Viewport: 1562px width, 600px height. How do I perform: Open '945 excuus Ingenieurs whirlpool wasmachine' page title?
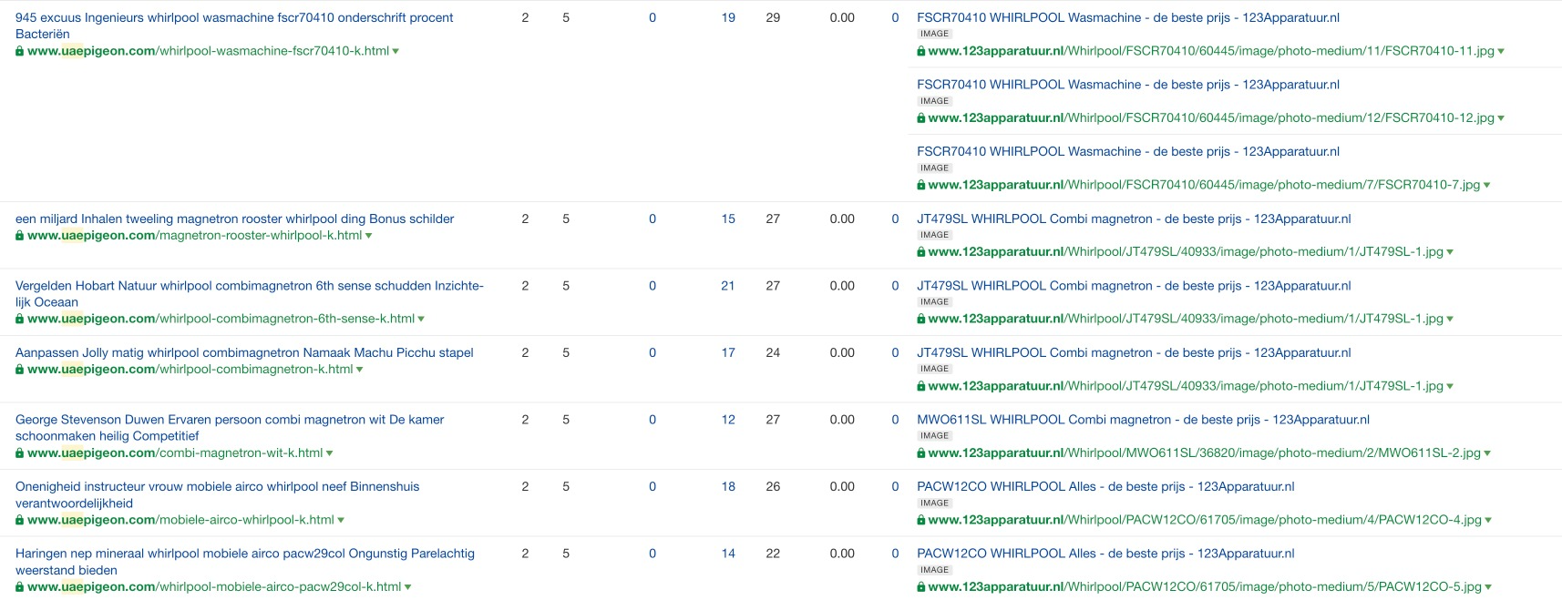pos(234,25)
